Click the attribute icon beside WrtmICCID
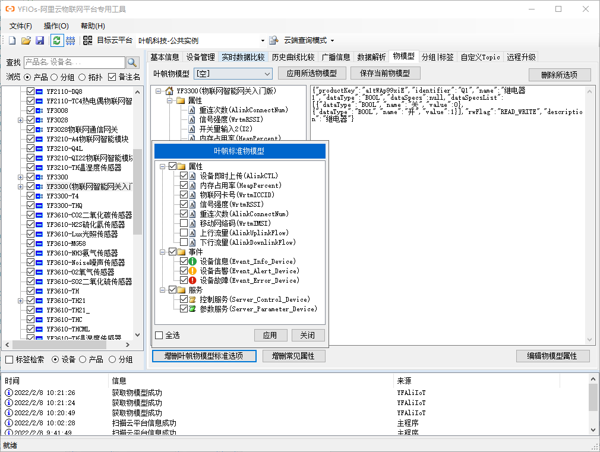The image size is (600, 452). pos(192,195)
